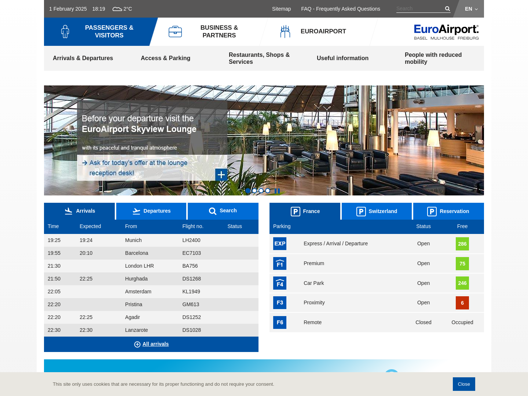
Task: Click the F3 Proximity parking icon
Action: tap(280, 302)
